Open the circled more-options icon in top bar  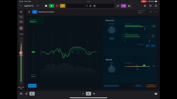pos(156,6)
